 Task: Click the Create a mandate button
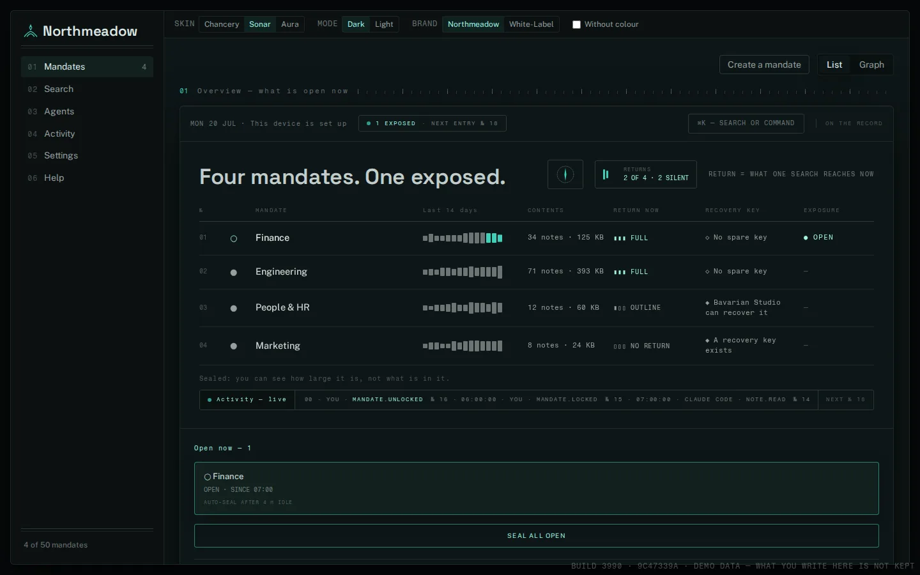tap(764, 65)
